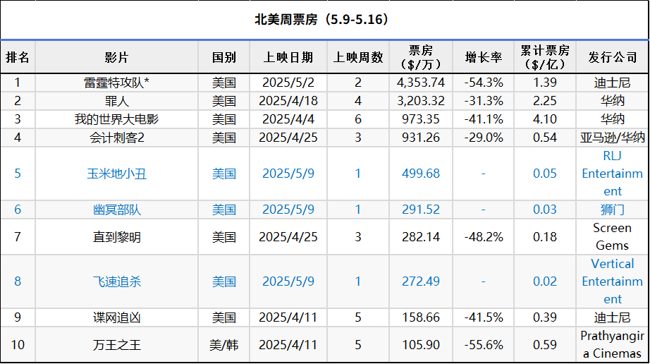Open the 飞速追杀 film link
The width and height of the screenshot is (650, 364).
tap(116, 281)
